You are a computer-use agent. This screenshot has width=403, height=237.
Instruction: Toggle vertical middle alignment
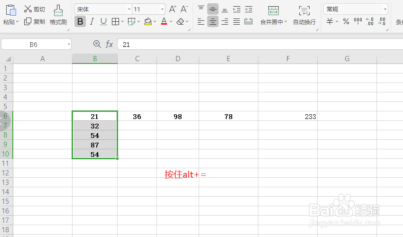click(x=213, y=9)
